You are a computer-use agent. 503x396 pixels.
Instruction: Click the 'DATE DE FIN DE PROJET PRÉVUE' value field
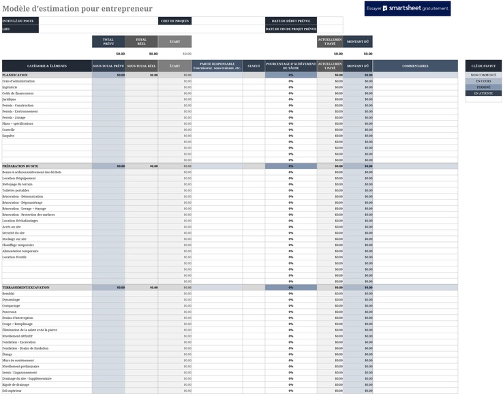pyautogui.click(x=330, y=29)
